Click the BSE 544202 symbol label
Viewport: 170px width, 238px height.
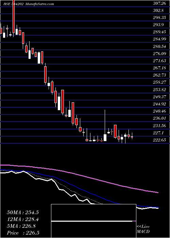coord(14,4)
